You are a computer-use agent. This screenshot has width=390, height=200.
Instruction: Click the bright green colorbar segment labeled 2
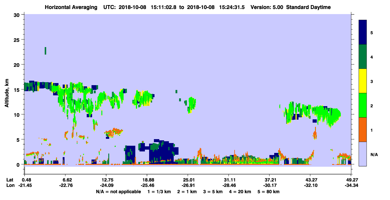coord(363,105)
